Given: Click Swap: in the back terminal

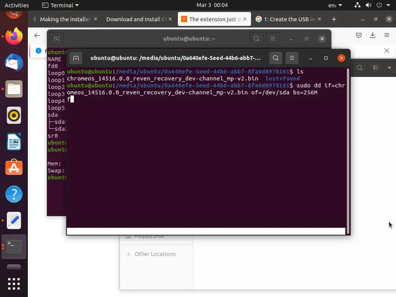Looking at the screenshot, I should pyautogui.click(x=56, y=171).
